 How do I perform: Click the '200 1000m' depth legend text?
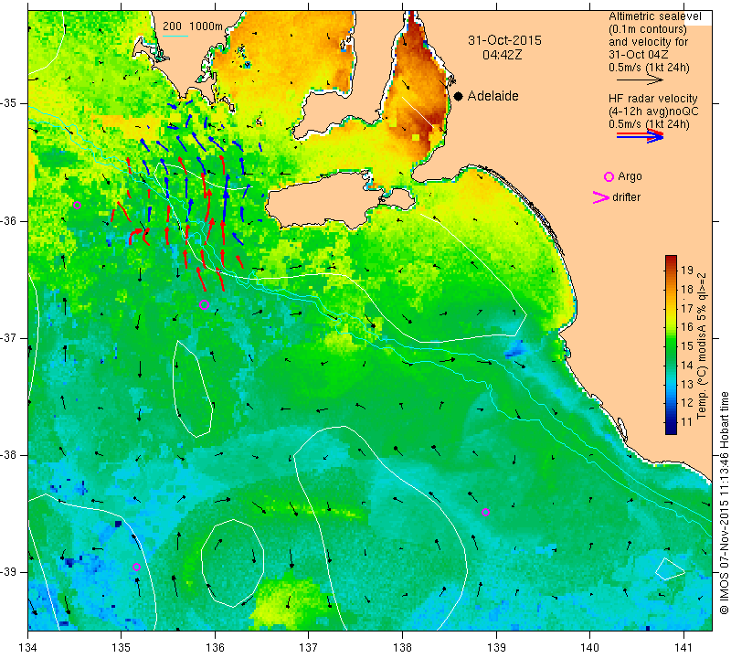click(x=193, y=27)
